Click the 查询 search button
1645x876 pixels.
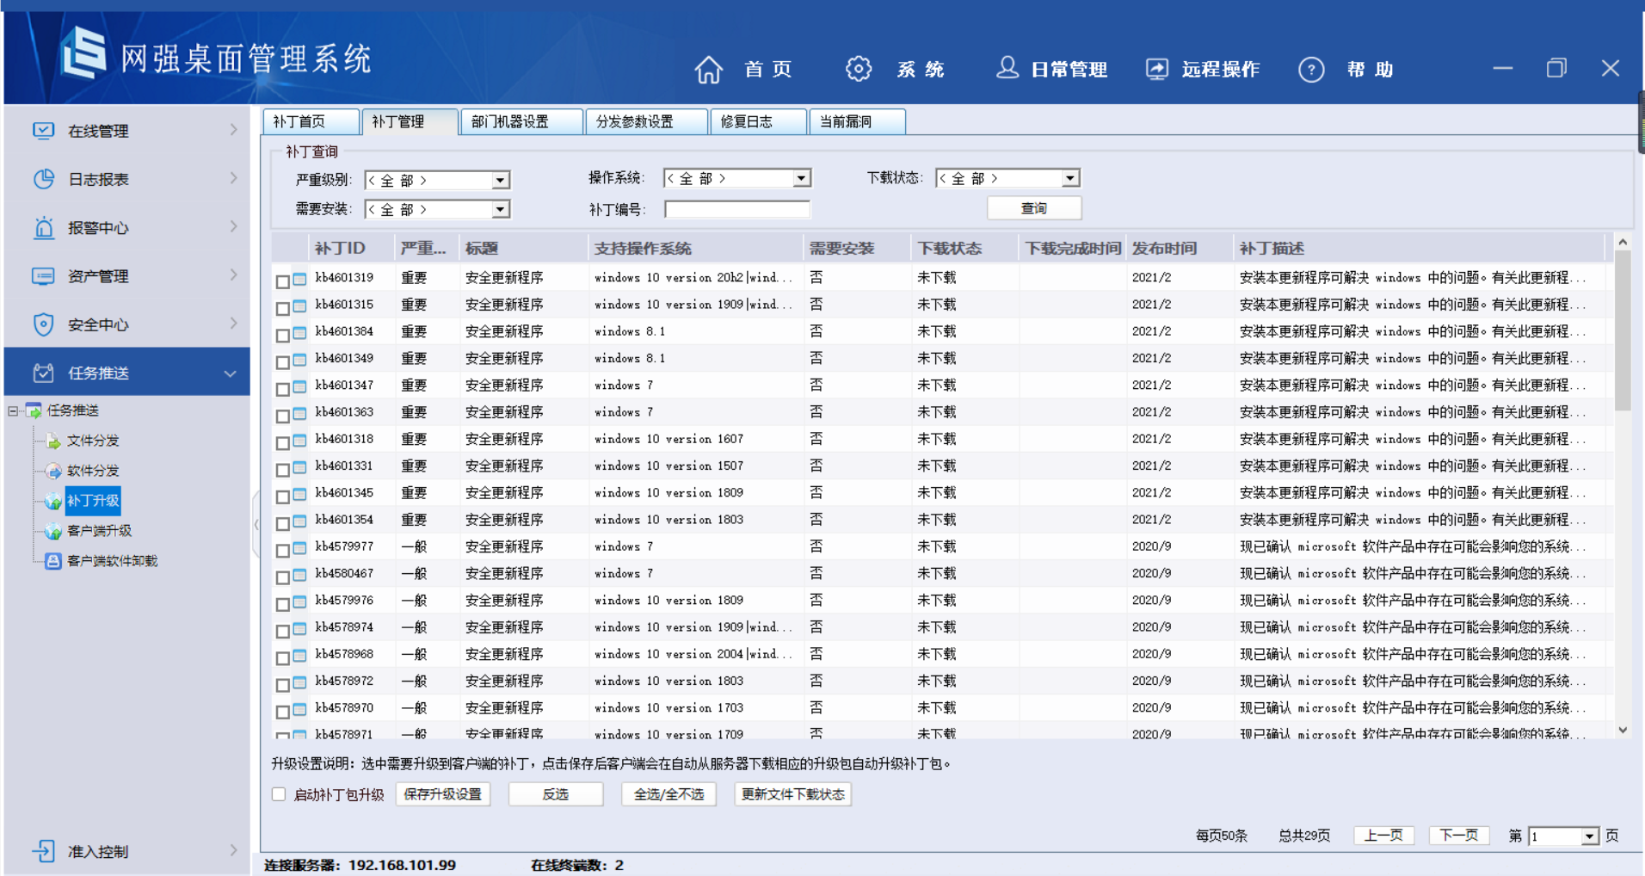(x=1034, y=208)
